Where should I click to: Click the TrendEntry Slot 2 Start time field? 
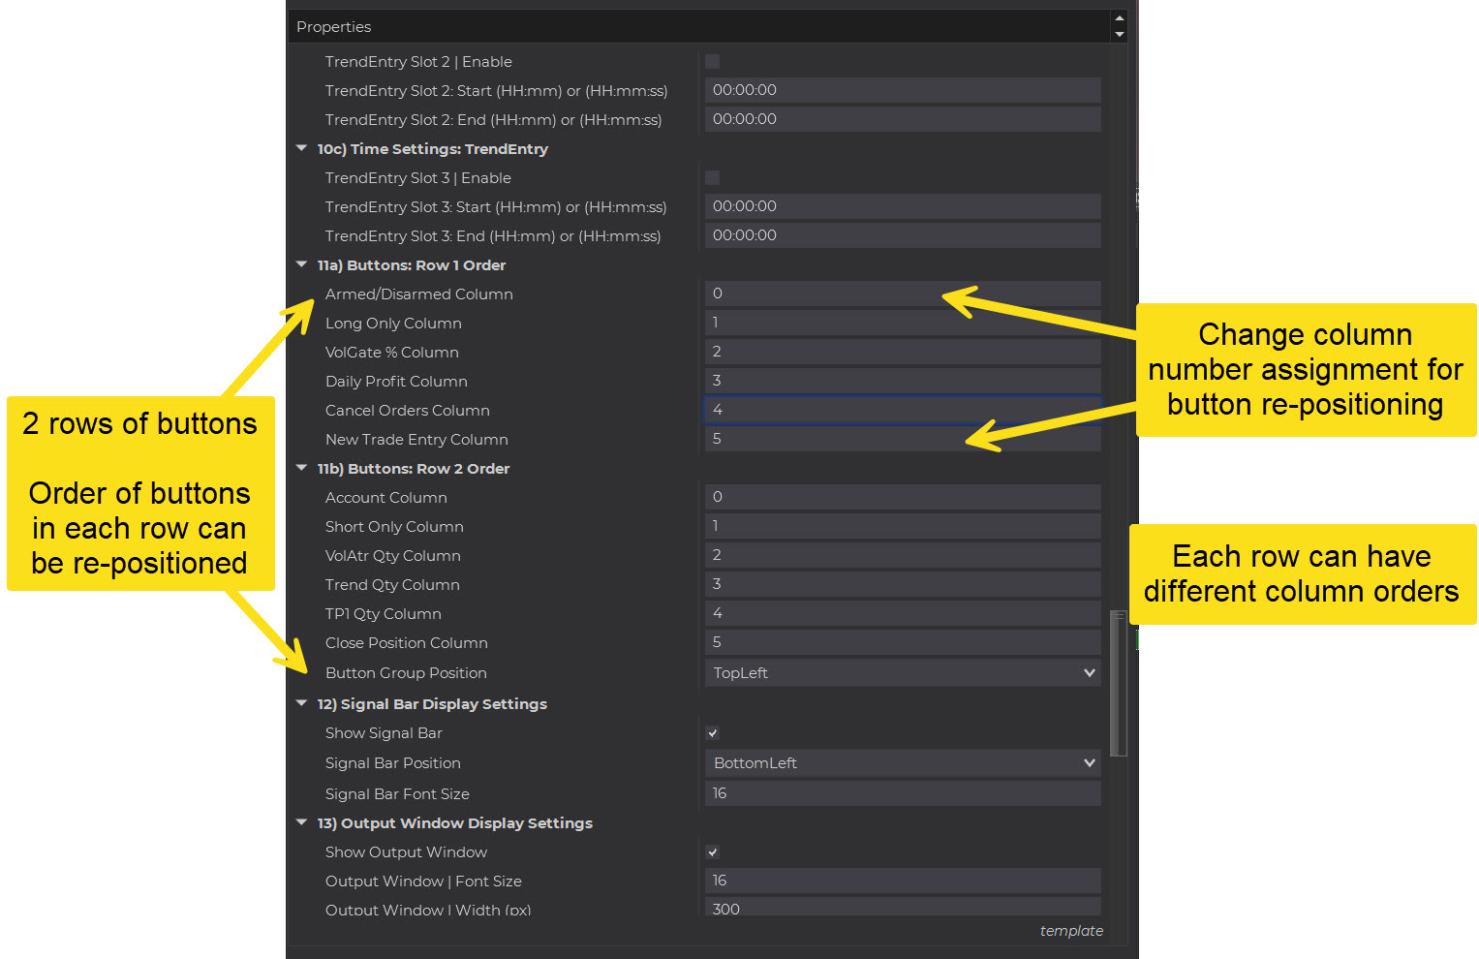(x=902, y=90)
